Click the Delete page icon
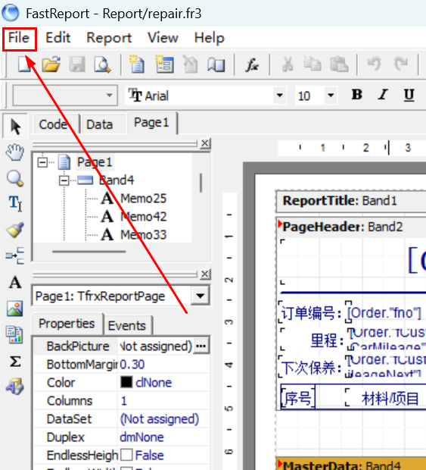This screenshot has width=426, height=470. 191,64
